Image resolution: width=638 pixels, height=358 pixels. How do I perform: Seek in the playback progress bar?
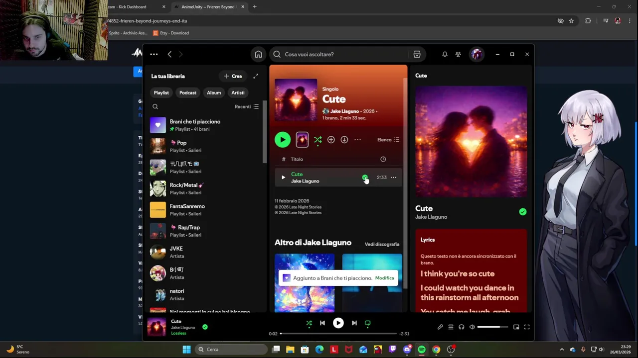pos(338,334)
